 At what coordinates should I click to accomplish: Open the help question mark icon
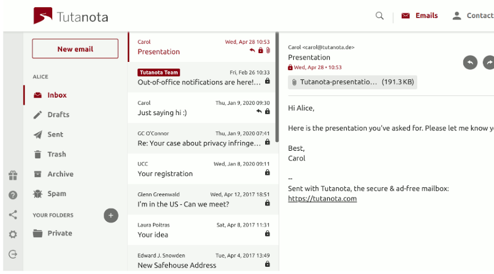pos(13,195)
